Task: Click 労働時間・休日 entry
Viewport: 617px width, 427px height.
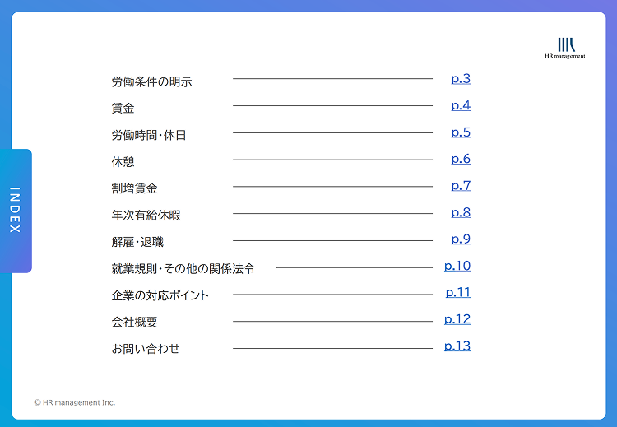Action: pos(149,136)
